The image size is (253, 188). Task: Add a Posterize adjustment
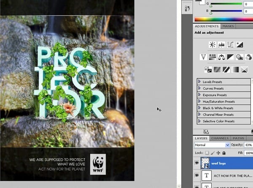(217, 70)
